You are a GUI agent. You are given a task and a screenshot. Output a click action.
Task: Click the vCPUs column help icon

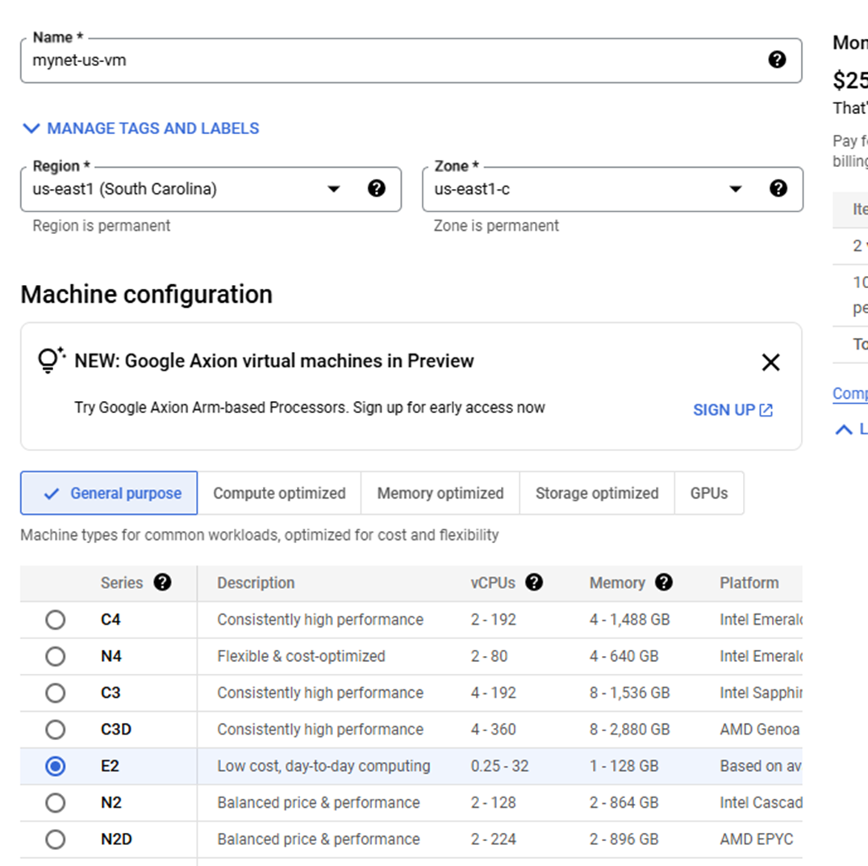pyautogui.click(x=534, y=583)
